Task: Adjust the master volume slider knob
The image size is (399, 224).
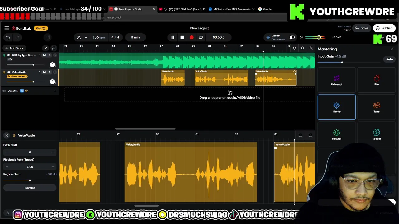Action: tap(319, 37)
